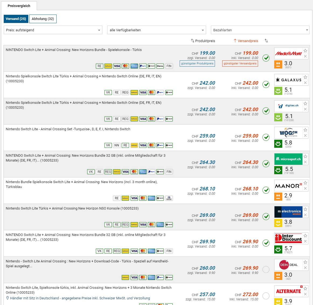Click the CHF 264.30 product price
This screenshot has height=305, width=313.
(x=203, y=162)
